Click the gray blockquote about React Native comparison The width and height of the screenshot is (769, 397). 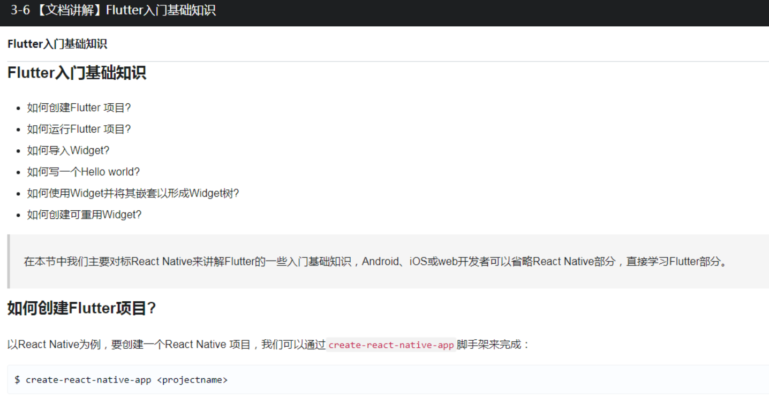click(x=388, y=262)
